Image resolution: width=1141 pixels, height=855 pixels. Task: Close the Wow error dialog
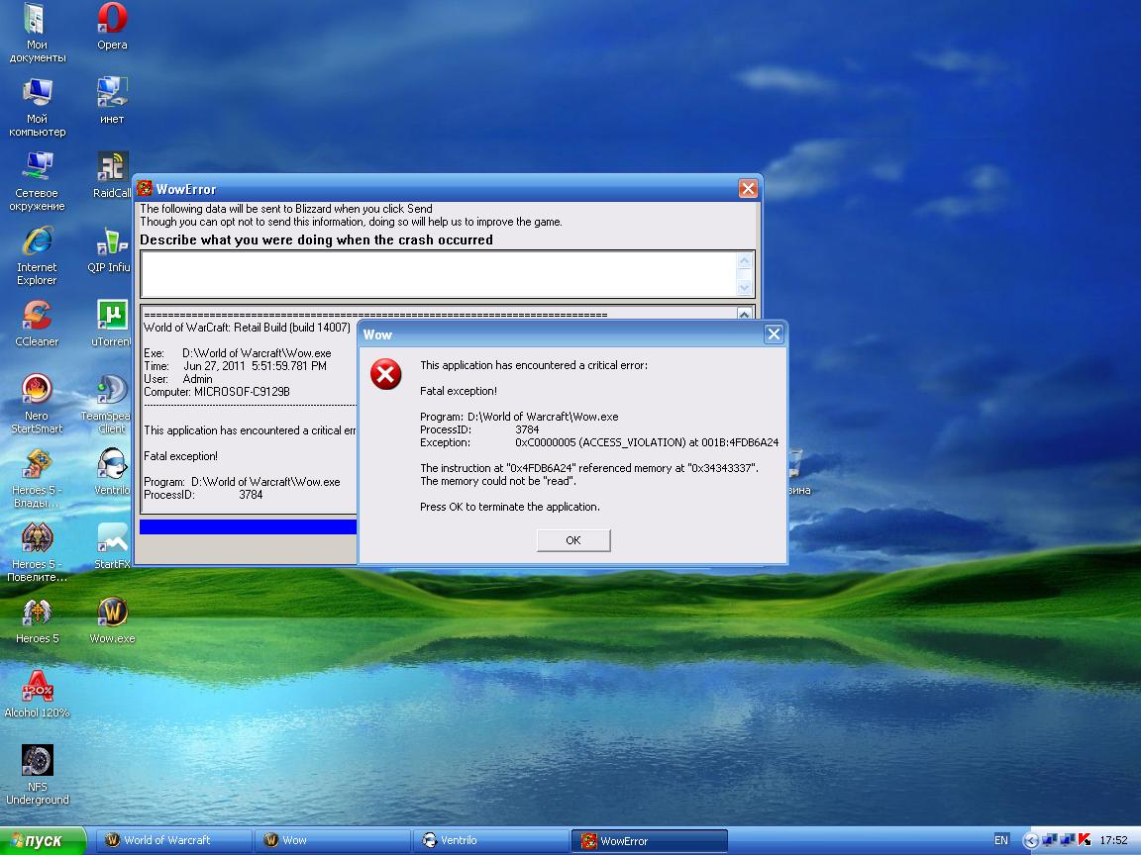[774, 333]
